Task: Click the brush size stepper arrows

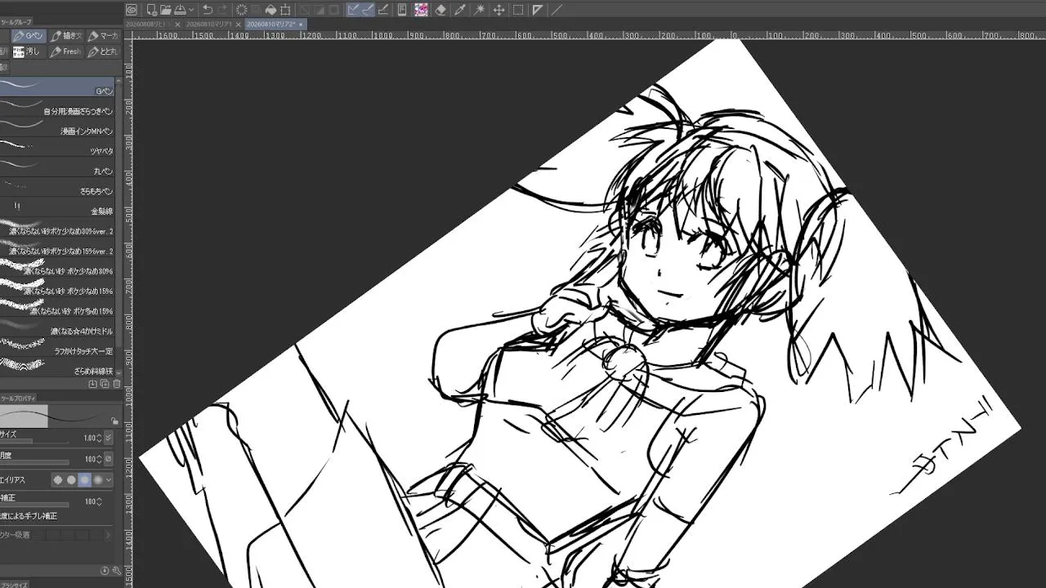Action: point(100,438)
